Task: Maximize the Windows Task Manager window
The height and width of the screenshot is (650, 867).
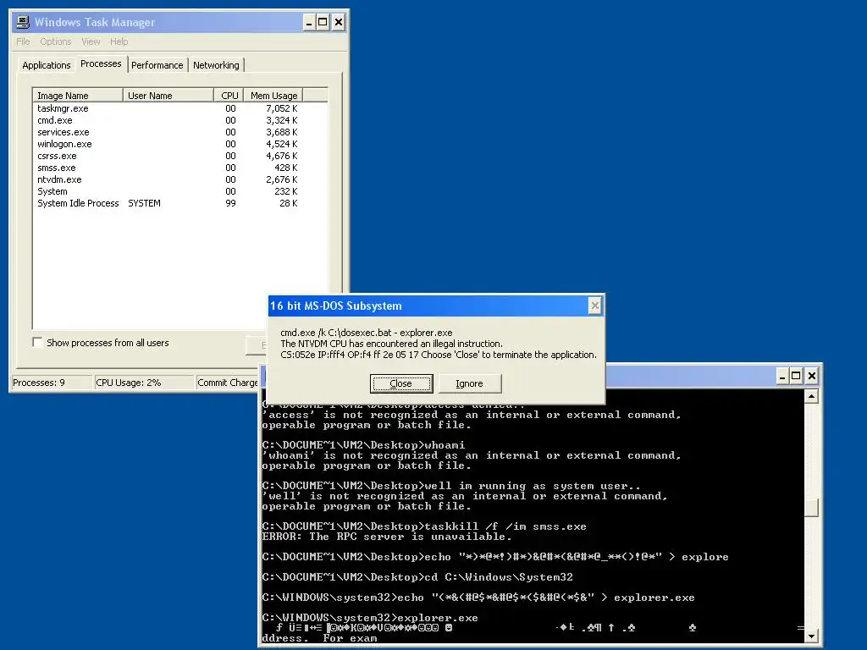Action: click(x=323, y=23)
